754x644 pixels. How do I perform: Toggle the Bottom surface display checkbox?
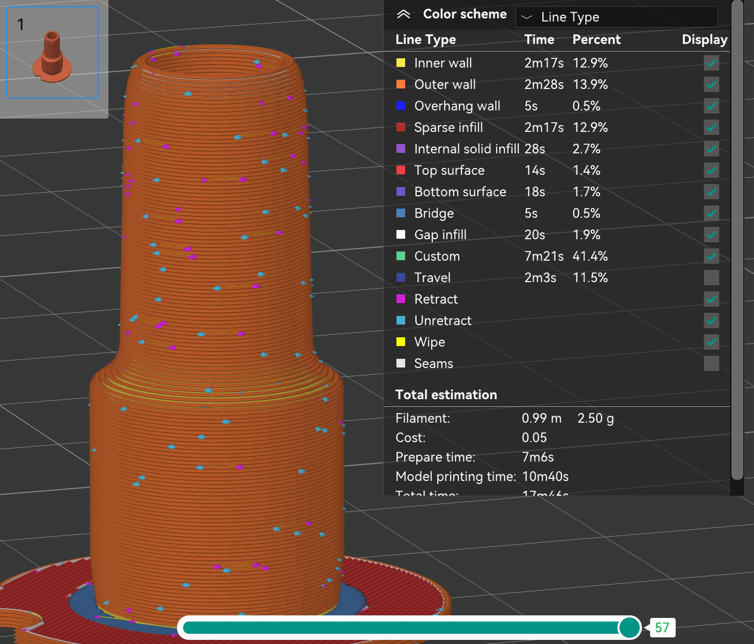(x=712, y=192)
